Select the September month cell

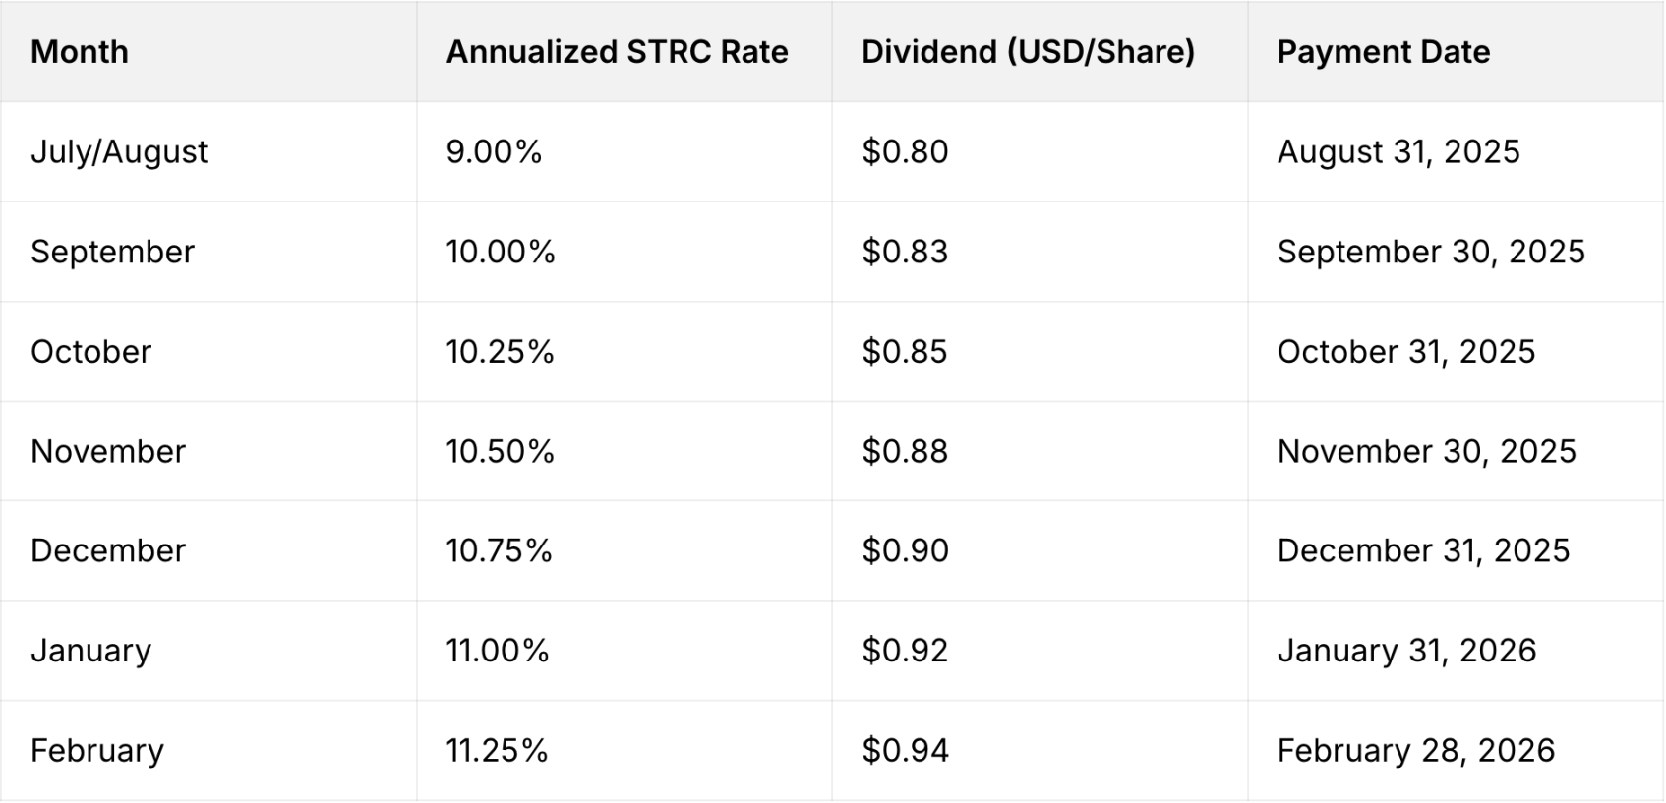[113, 253]
